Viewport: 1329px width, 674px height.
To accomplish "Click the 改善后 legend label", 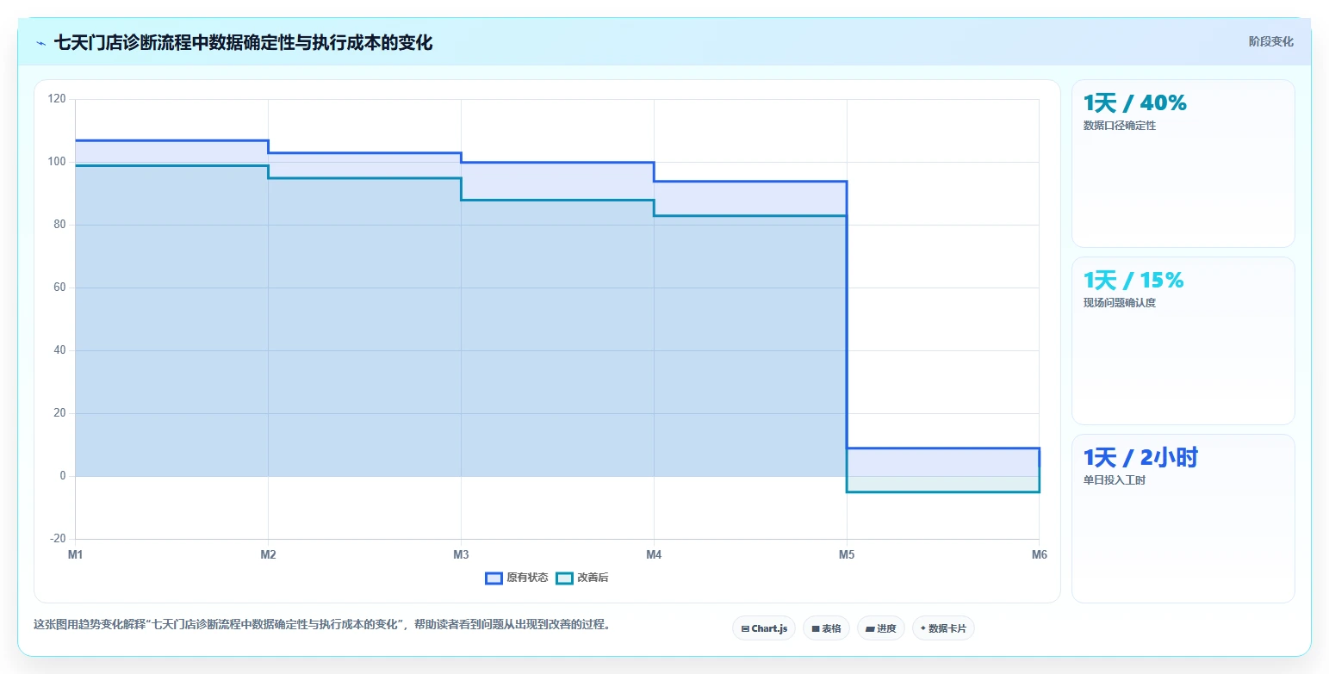I will [593, 578].
